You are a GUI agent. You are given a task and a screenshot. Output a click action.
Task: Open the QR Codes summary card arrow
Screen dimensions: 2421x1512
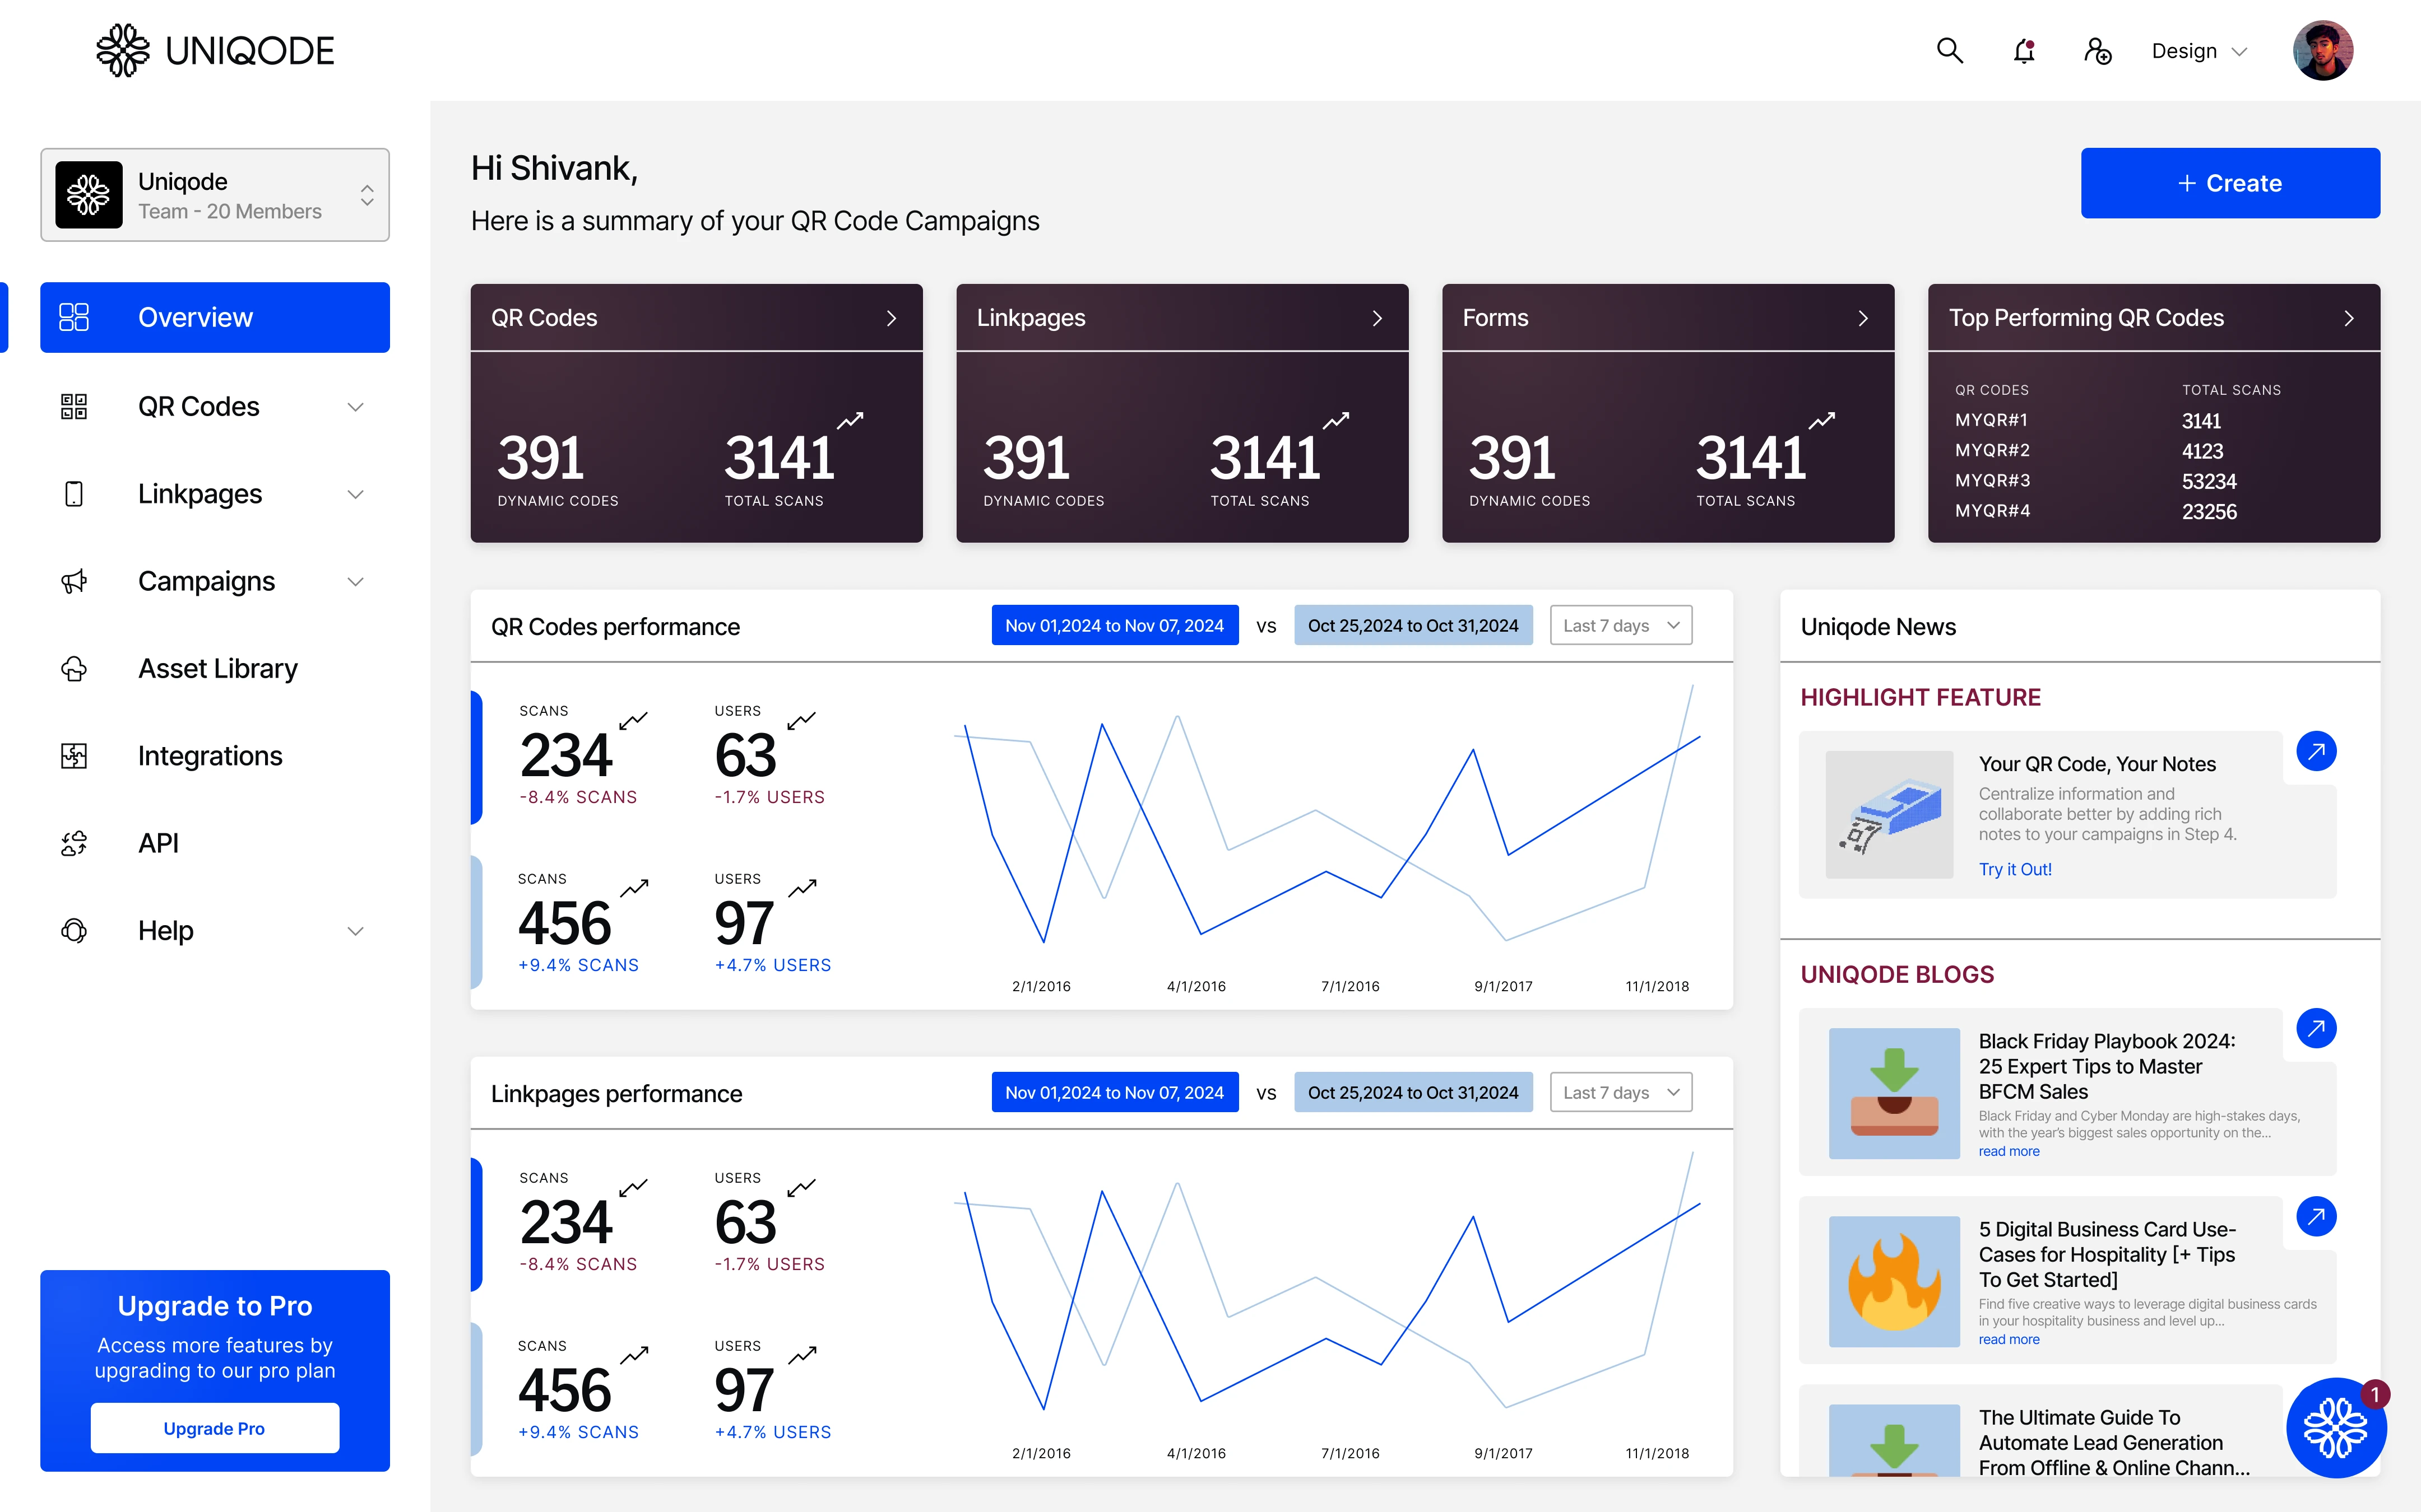892,318
